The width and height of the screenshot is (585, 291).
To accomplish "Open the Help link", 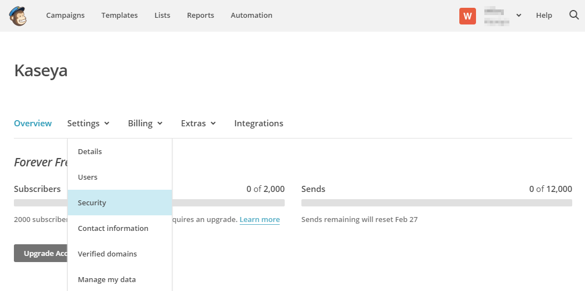I will click(544, 15).
